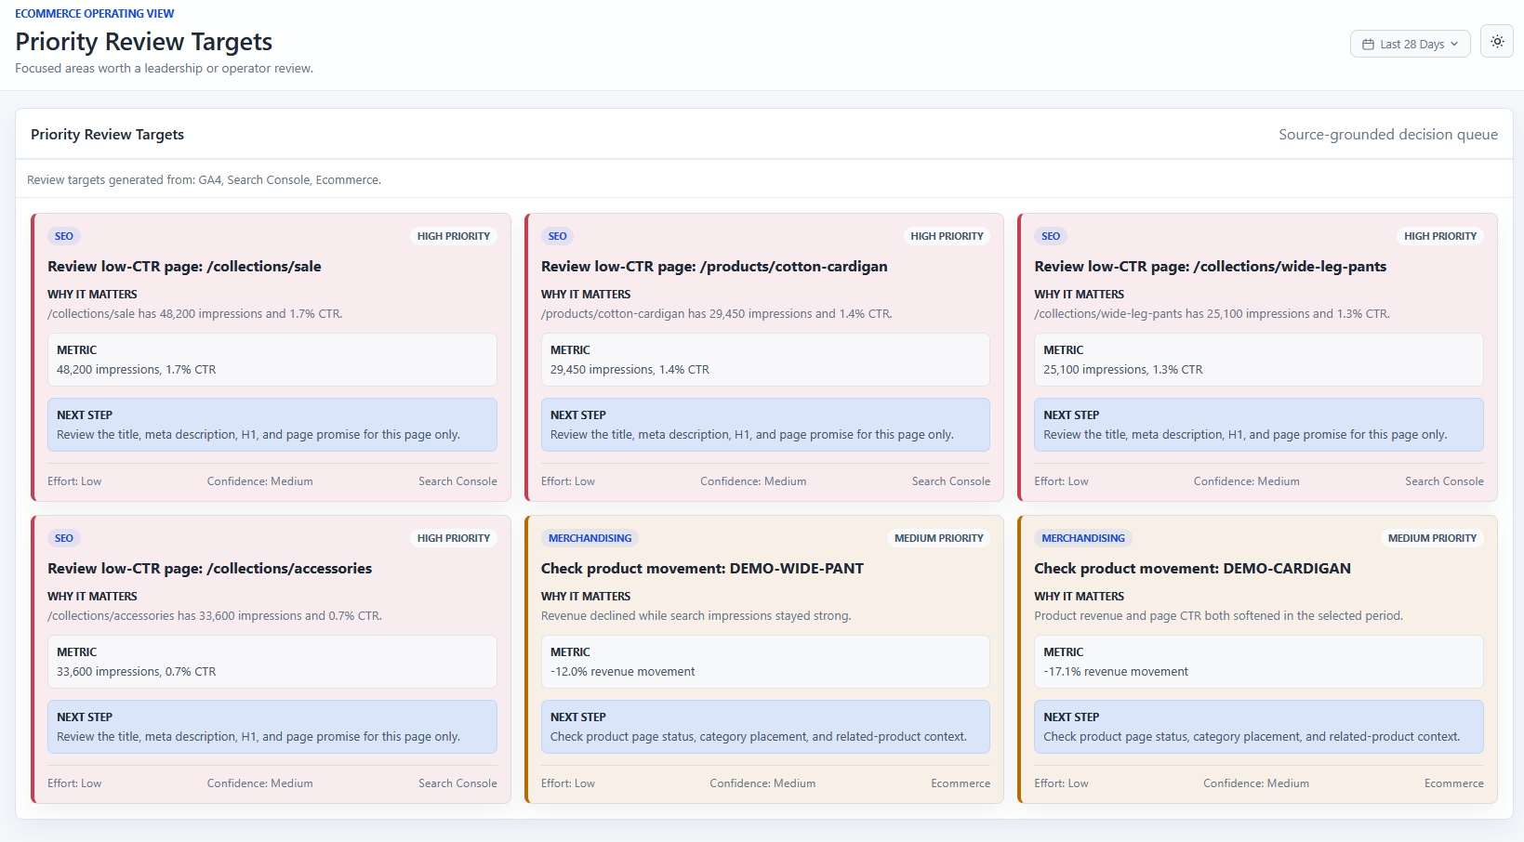Image resolution: width=1524 pixels, height=842 pixels.
Task: Click Next Step text in accessories card
Action: tap(258, 737)
